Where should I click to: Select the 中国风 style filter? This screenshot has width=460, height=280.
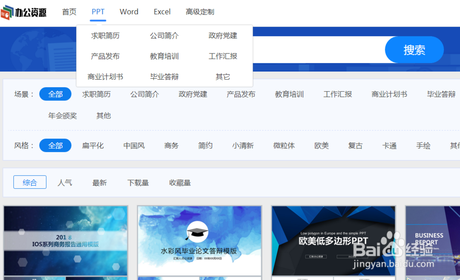point(133,145)
